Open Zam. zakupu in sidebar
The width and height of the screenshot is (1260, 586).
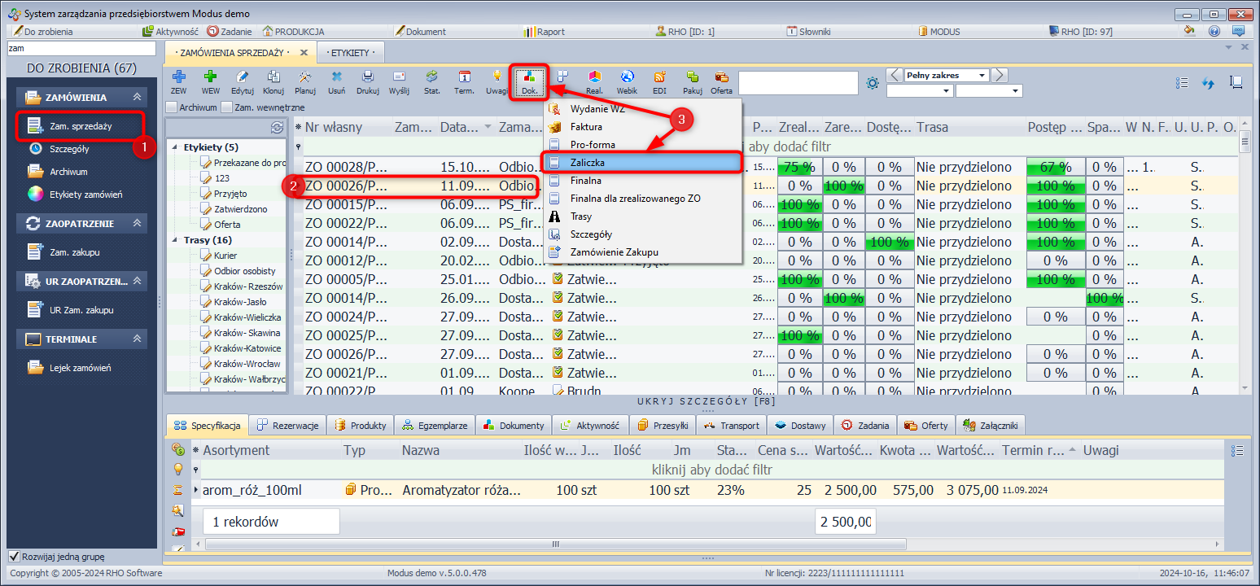tap(74, 252)
